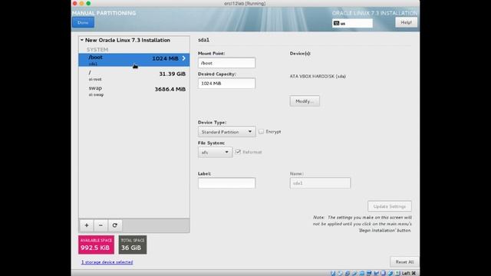Click the '31.39 GiB' size value
491x276 pixels.
[172, 74]
